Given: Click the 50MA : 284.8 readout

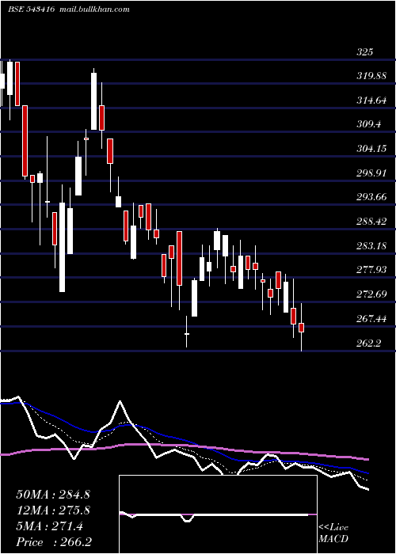Looking at the screenshot, I should (53, 495).
